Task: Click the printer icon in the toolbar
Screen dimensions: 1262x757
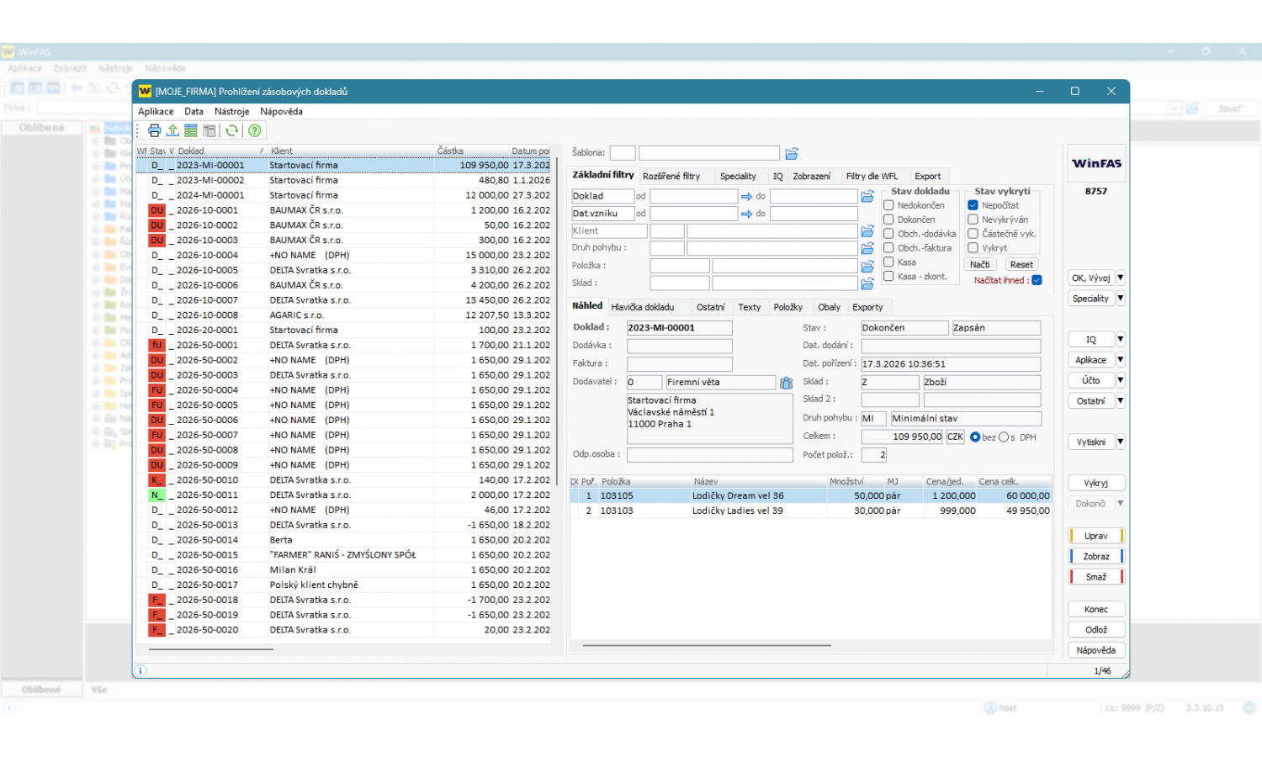Action: pos(154,130)
